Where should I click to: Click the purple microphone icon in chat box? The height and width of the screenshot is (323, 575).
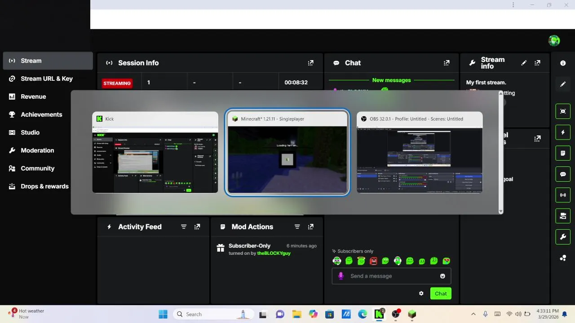point(341,276)
